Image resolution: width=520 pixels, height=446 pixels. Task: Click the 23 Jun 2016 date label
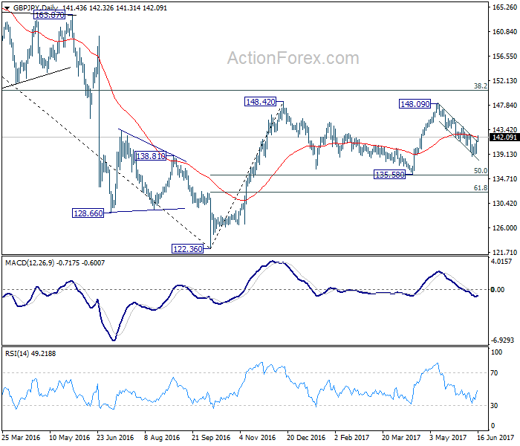tap(115, 437)
